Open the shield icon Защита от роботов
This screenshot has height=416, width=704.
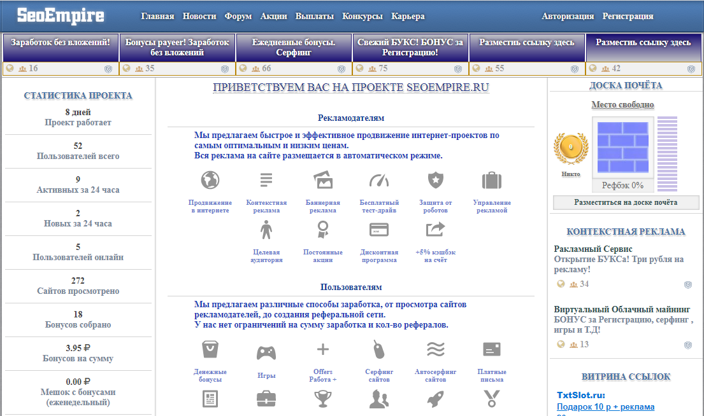point(435,180)
